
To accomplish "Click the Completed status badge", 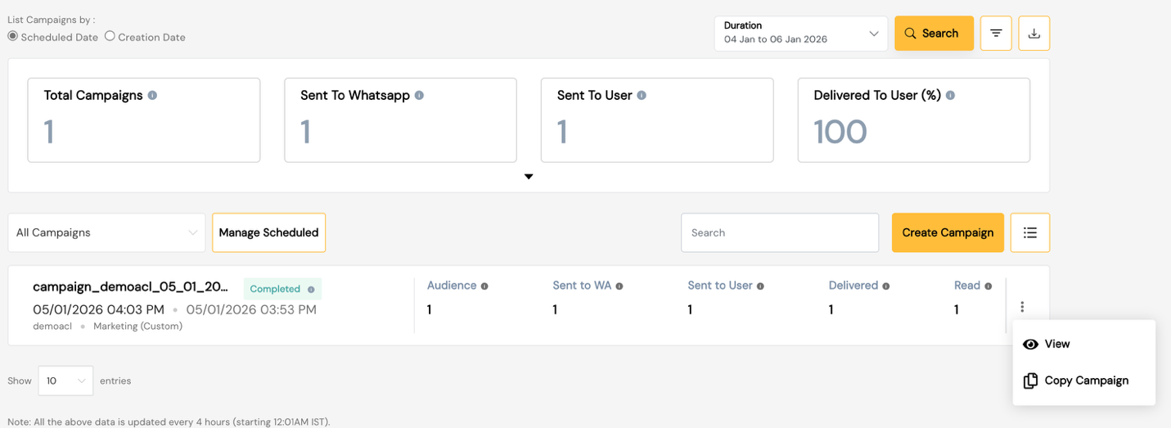I will tap(282, 289).
